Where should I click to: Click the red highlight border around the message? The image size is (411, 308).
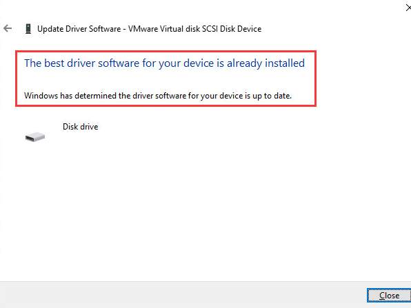[166, 51]
